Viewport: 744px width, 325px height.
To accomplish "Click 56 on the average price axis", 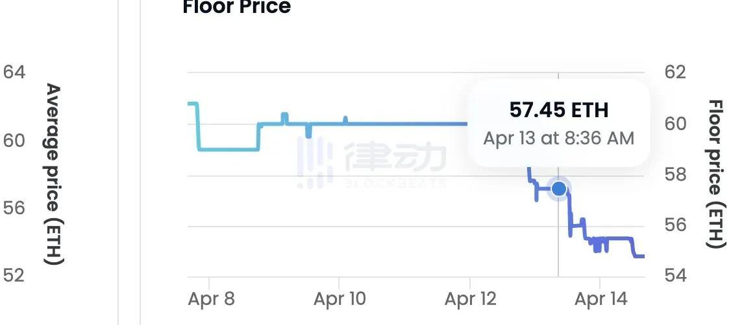I will click(x=14, y=208).
